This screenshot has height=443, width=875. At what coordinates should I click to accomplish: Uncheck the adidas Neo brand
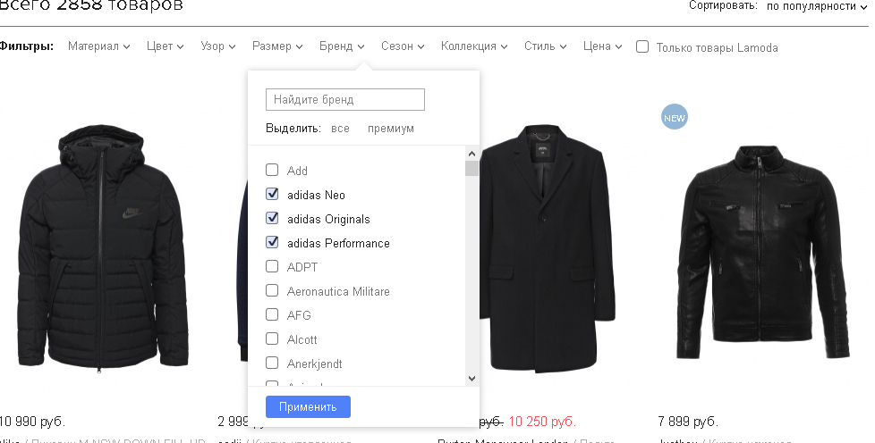272,195
